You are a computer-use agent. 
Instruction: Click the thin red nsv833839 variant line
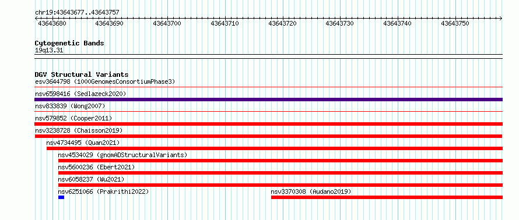click(268, 112)
